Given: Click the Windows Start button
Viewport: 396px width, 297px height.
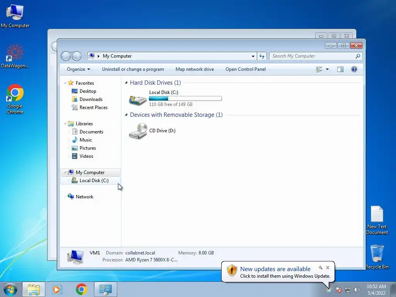Looking at the screenshot, I should coord(10,289).
